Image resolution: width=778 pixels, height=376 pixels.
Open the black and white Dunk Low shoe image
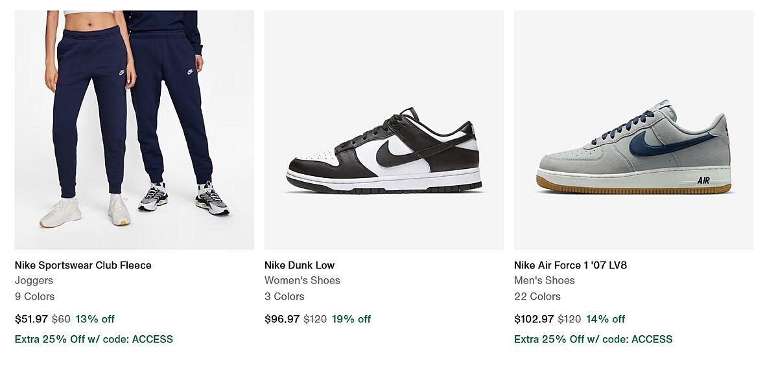point(384,129)
